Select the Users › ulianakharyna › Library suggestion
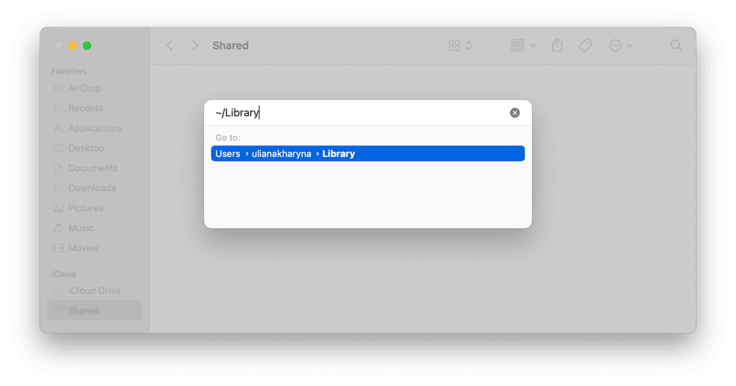 coord(368,153)
